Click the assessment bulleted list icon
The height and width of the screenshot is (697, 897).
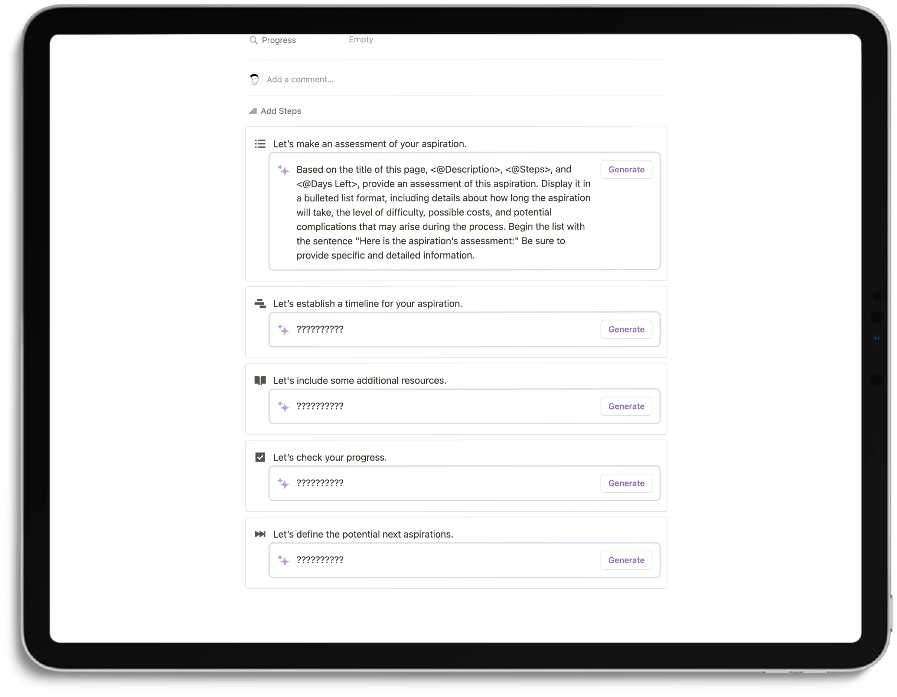point(260,143)
